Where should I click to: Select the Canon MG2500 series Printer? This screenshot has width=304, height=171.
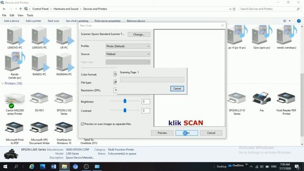coord(15,104)
